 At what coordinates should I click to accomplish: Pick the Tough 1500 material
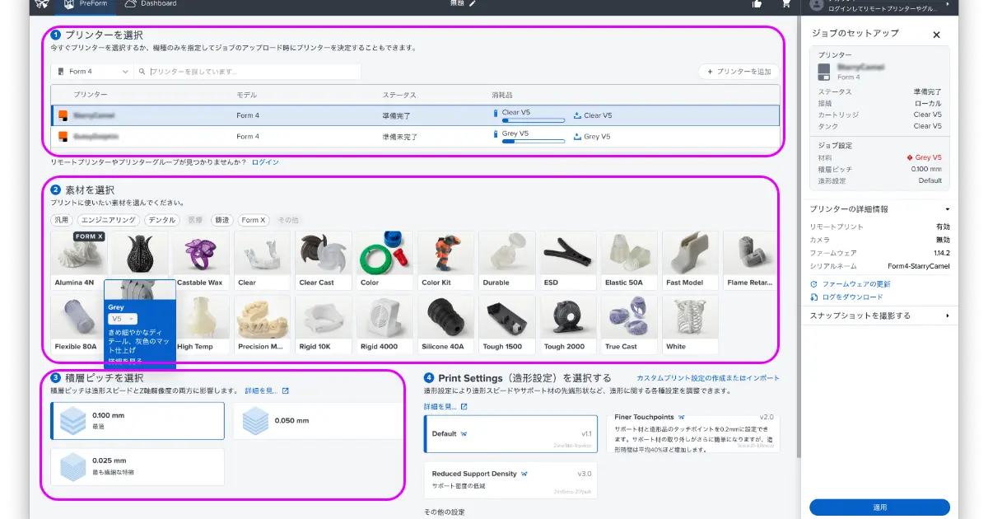506,324
